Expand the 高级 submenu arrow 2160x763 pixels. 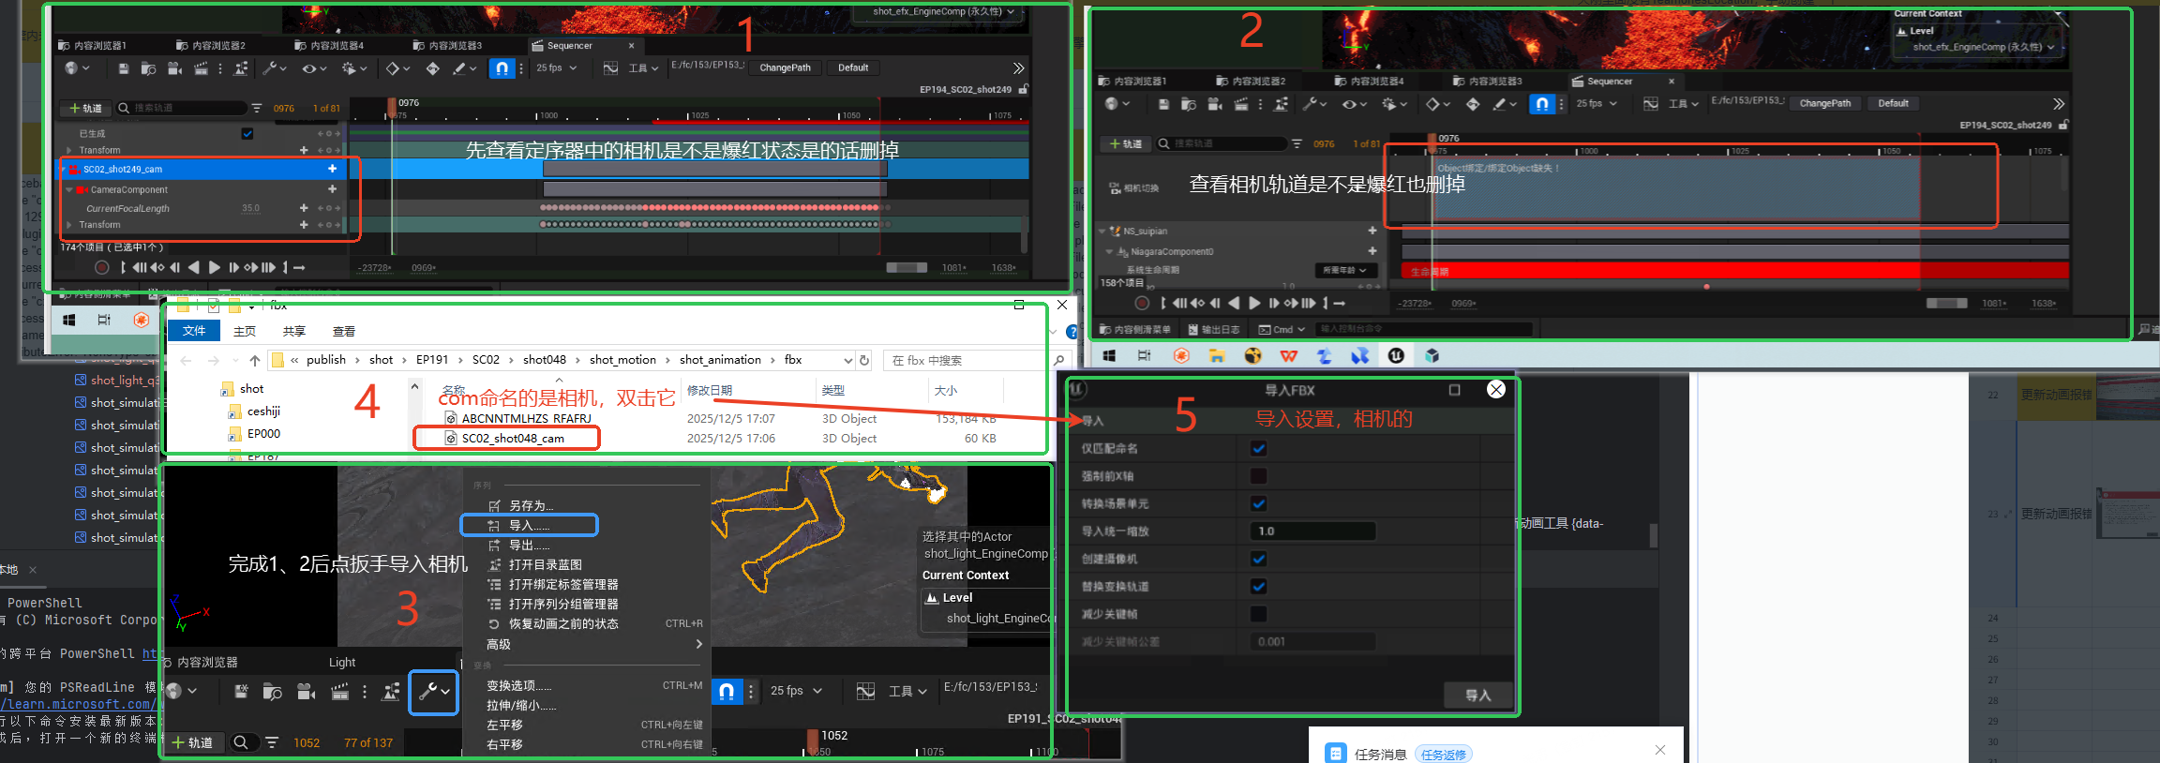tap(698, 644)
